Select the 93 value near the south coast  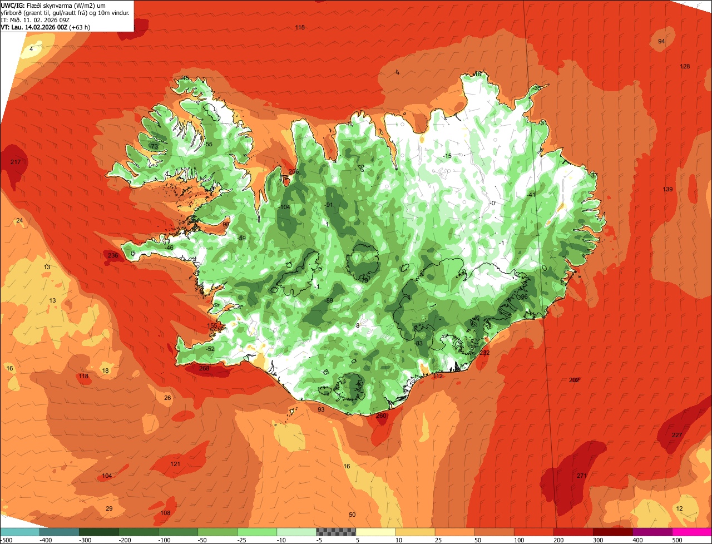tap(321, 410)
